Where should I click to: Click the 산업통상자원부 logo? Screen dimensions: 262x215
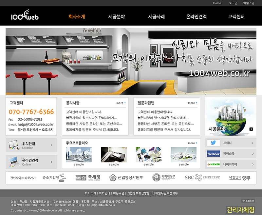coord(126,178)
